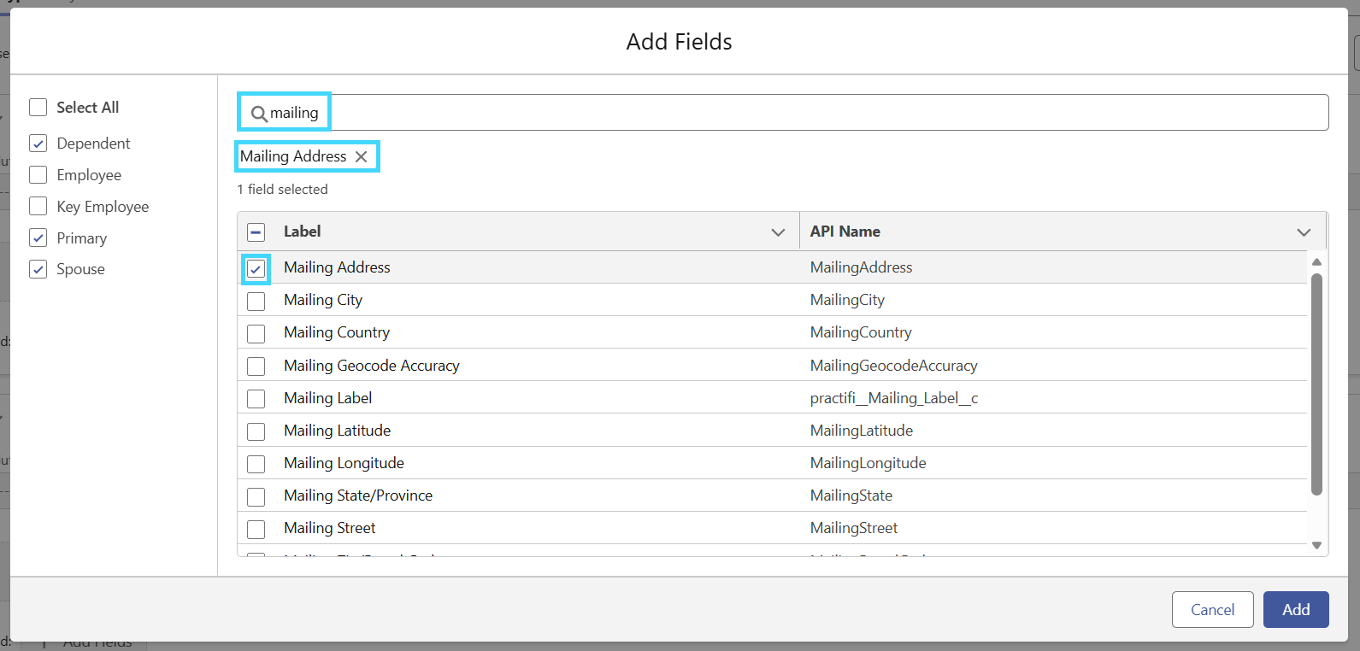This screenshot has height=651, width=1360.
Task: Select the Mailing Street row checkbox
Action: pos(256,529)
